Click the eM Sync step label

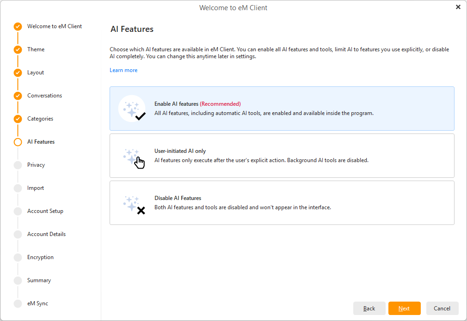pos(37,303)
